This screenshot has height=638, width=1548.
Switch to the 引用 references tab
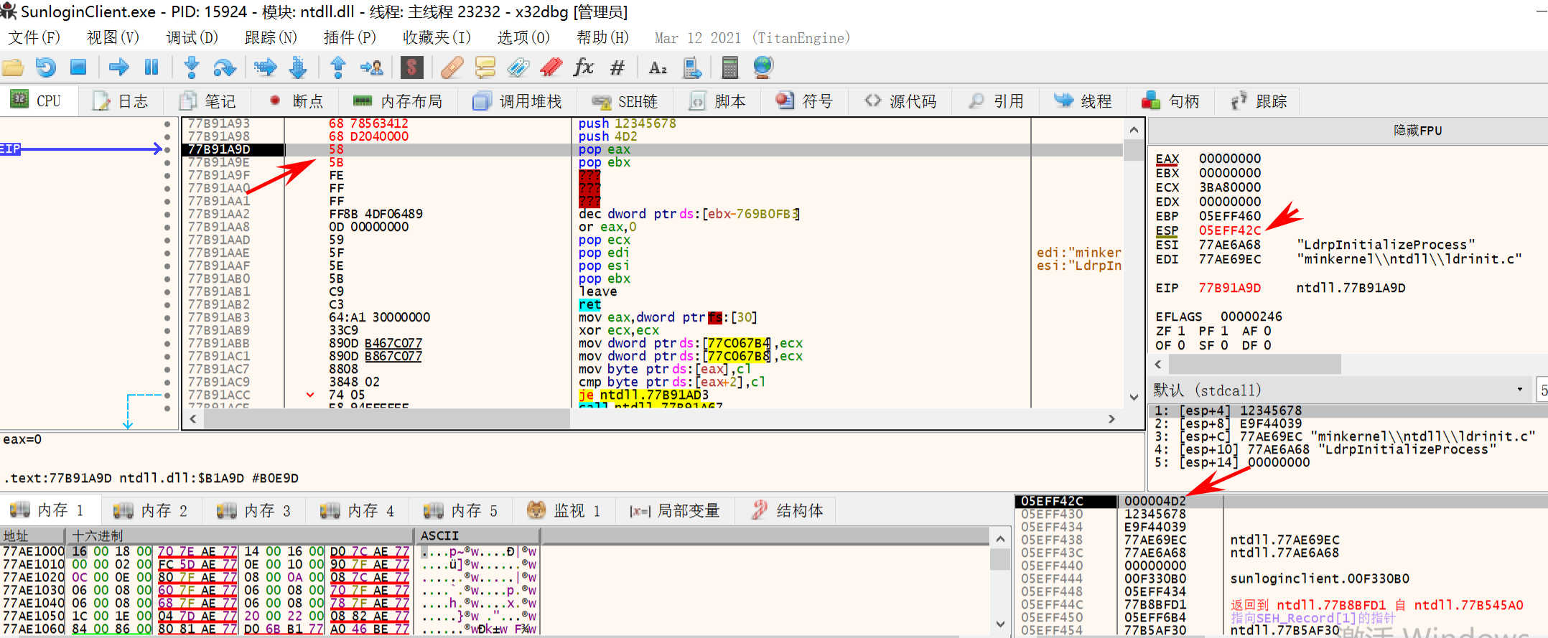pyautogui.click(x=997, y=101)
